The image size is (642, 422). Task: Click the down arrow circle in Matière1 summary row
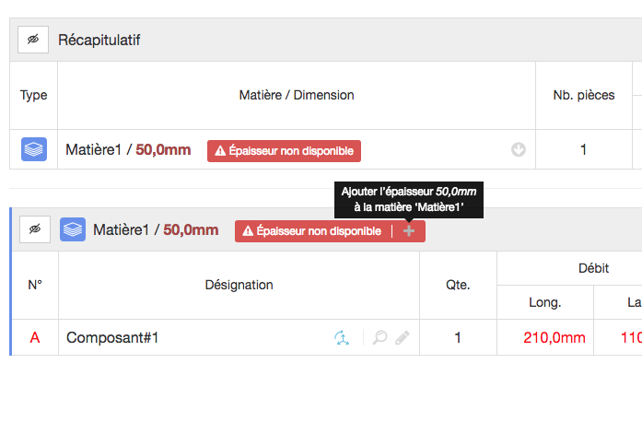pos(519,149)
